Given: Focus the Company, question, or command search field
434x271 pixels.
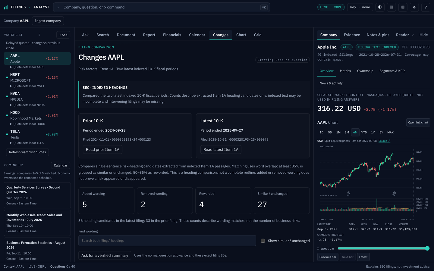Looking at the screenshot, I should pos(162,7).
